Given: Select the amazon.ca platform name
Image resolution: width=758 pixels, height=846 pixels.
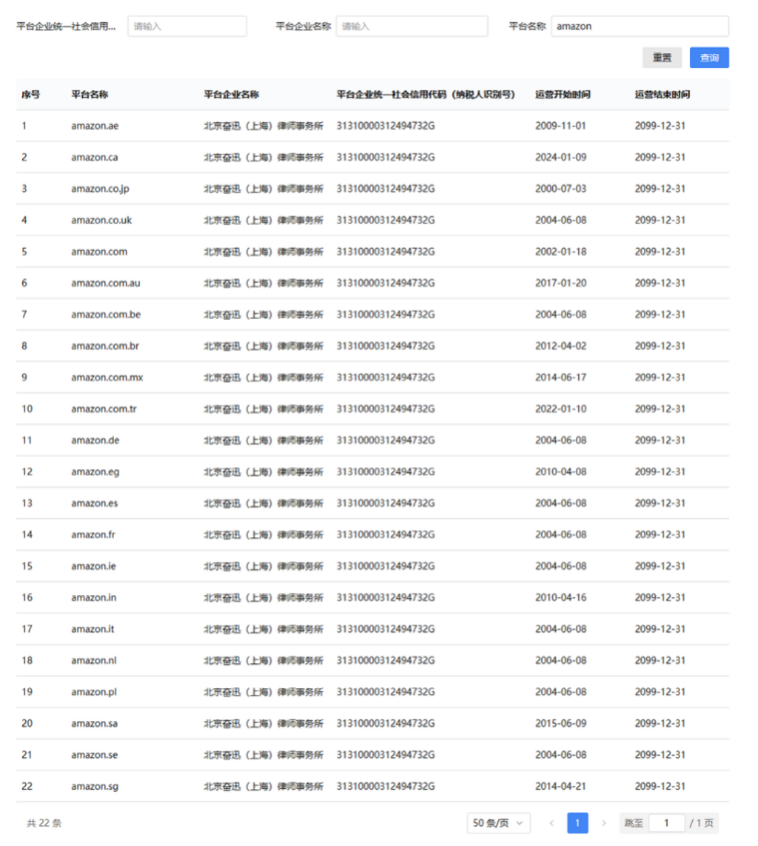Looking at the screenshot, I should point(94,157).
